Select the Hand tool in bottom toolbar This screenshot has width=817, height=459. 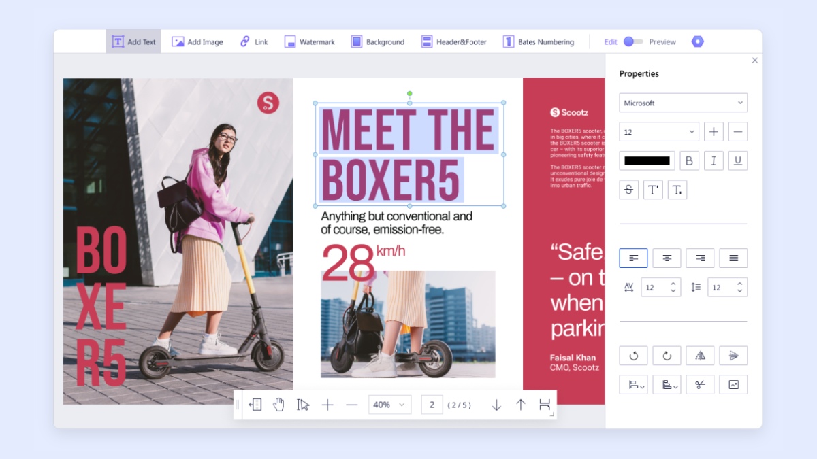[x=278, y=405]
